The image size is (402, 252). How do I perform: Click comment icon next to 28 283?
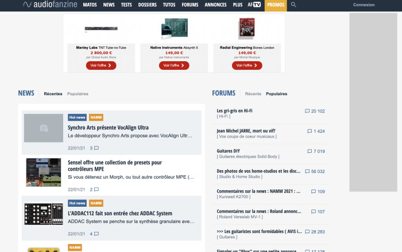click(x=307, y=232)
